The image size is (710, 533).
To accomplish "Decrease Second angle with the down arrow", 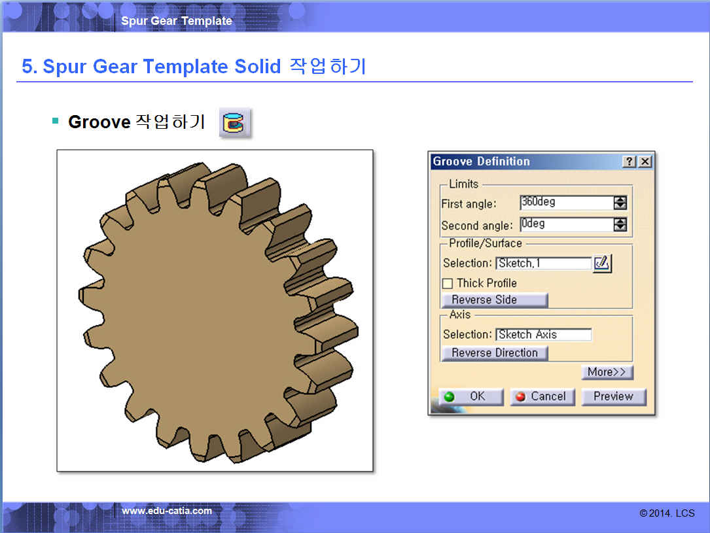I will click(620, 228).
